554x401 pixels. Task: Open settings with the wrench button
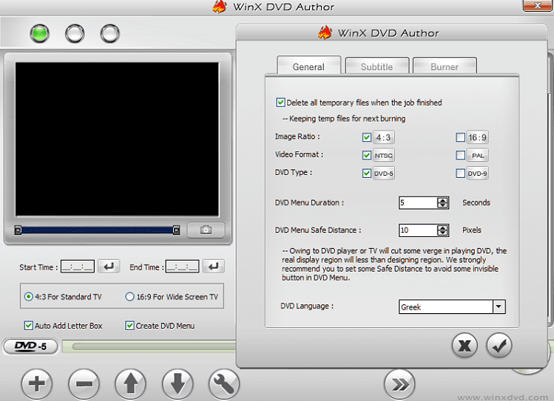(224, 383)
